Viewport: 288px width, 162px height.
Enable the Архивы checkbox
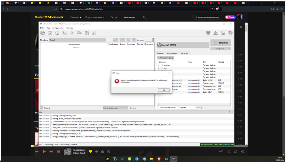[x=178, y=107]
